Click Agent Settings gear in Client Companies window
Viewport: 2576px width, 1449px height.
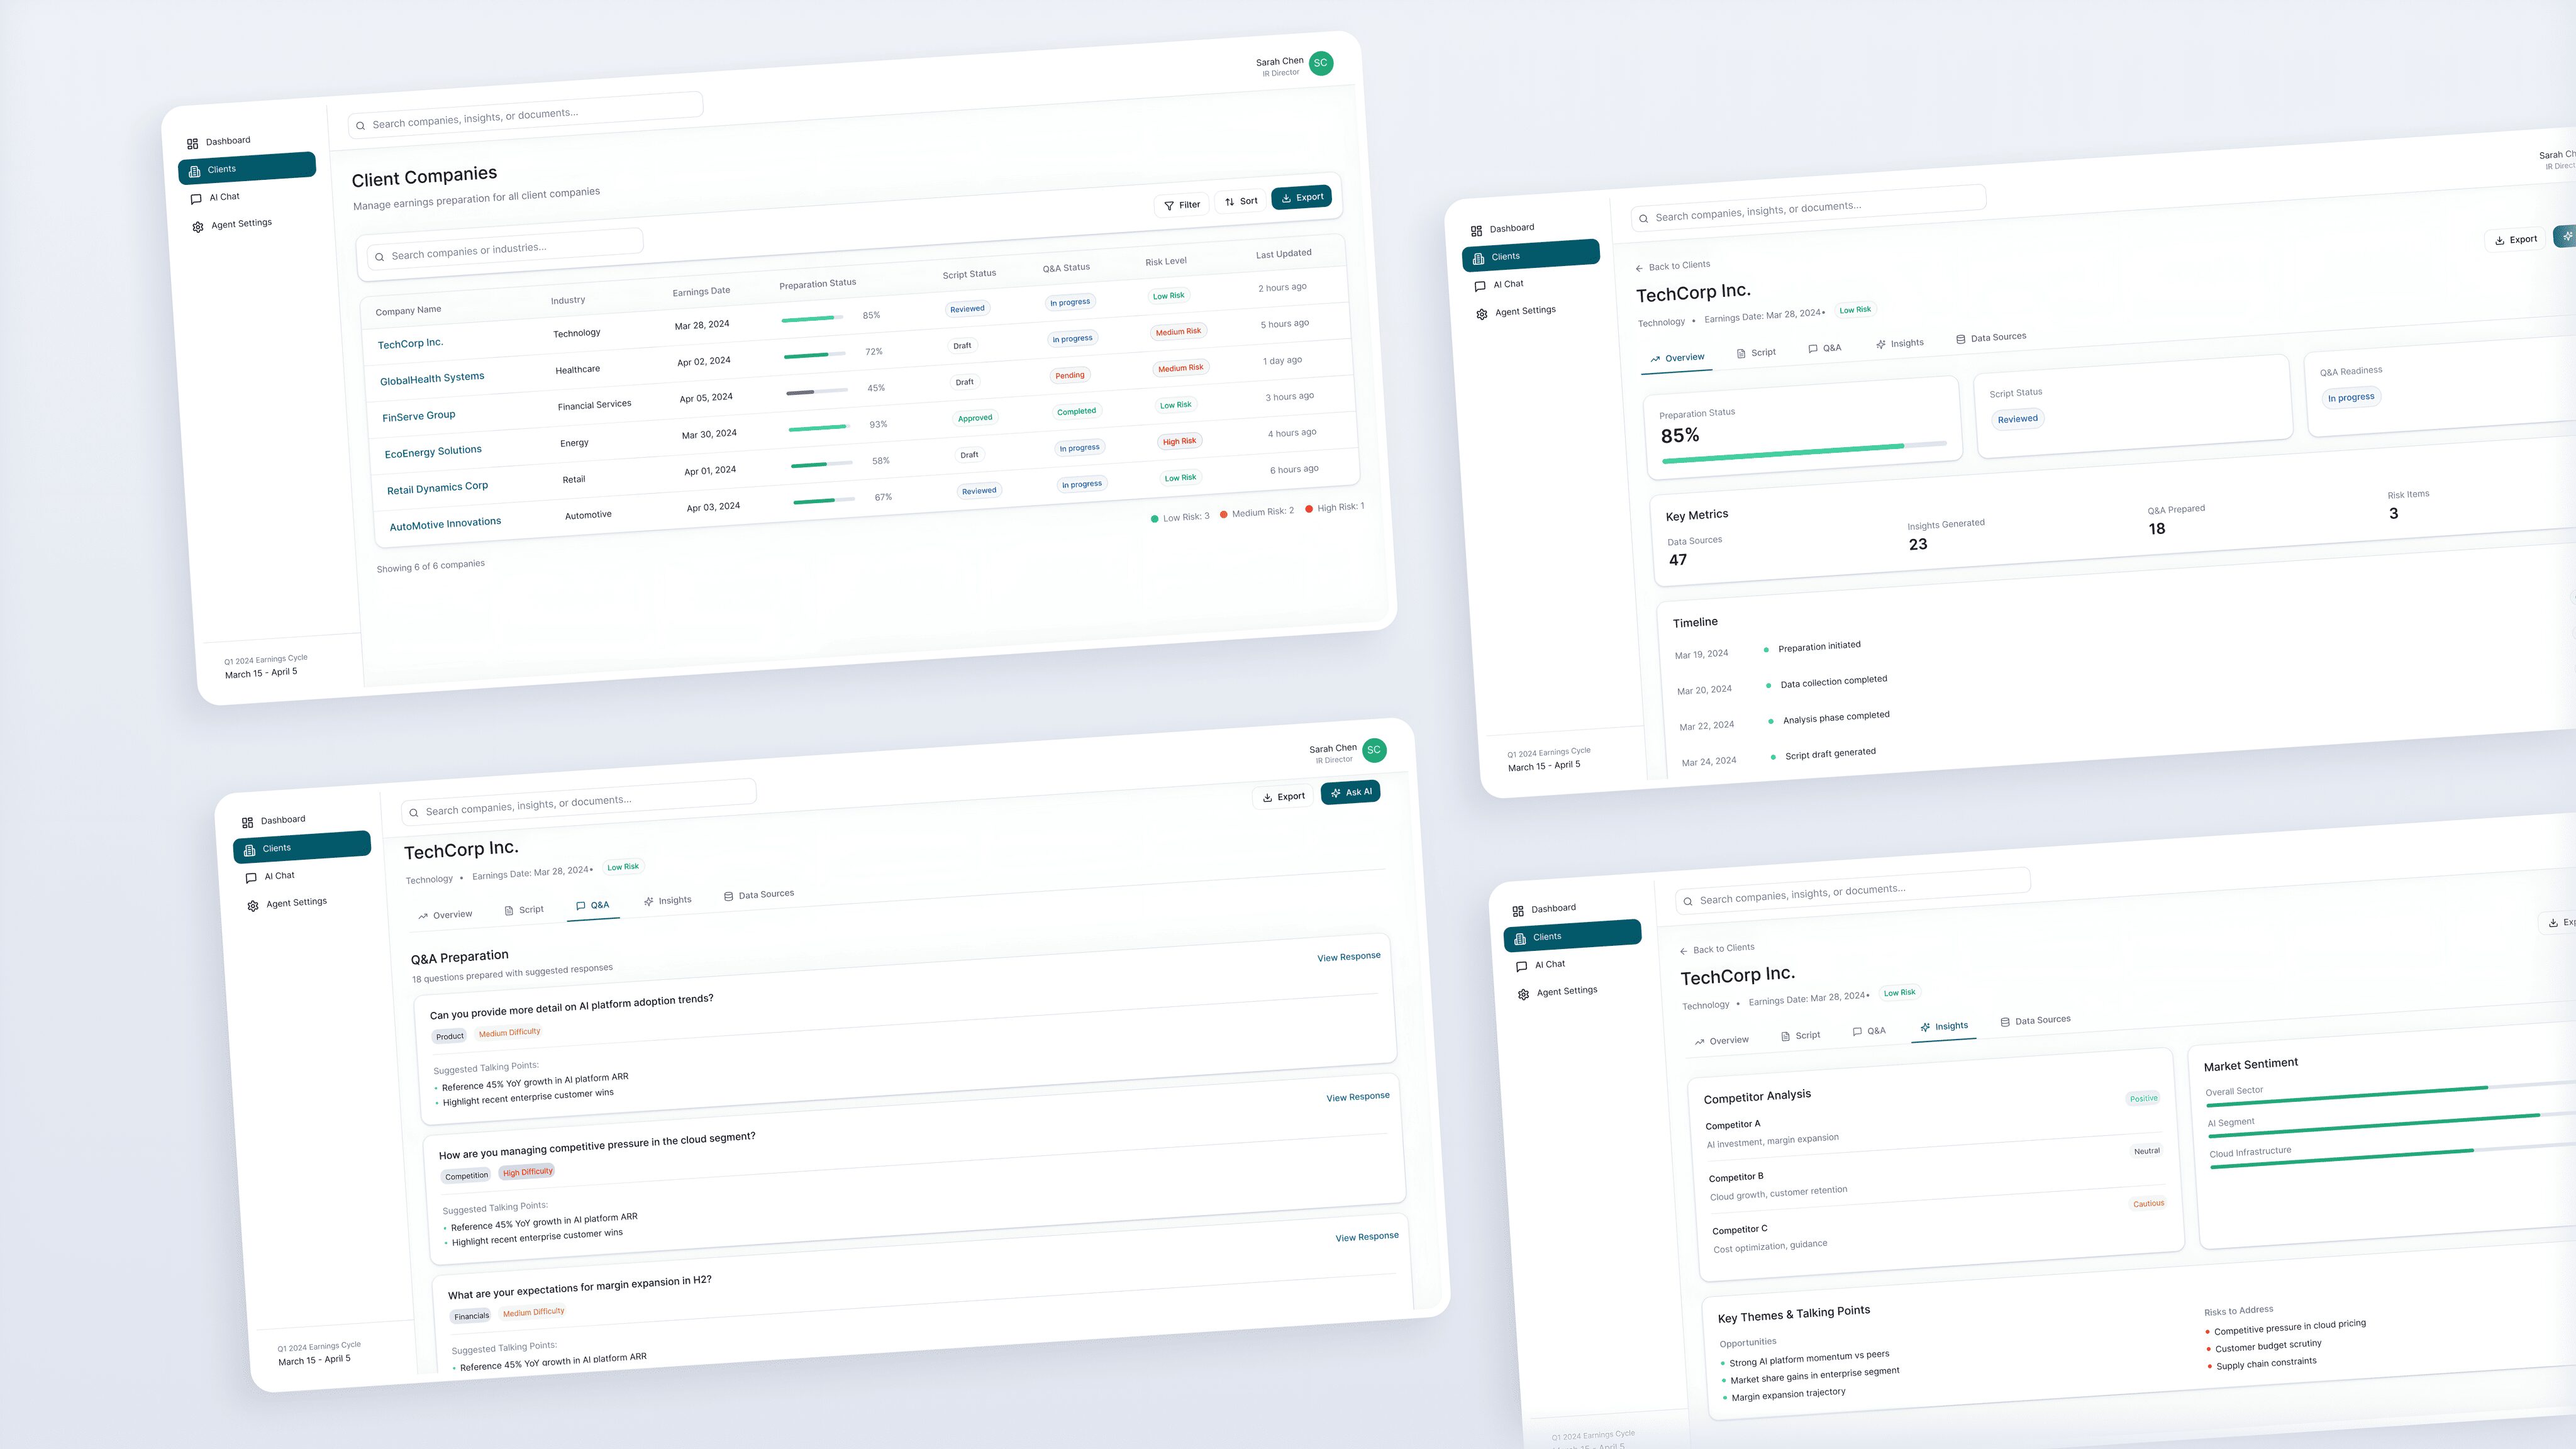198,227
